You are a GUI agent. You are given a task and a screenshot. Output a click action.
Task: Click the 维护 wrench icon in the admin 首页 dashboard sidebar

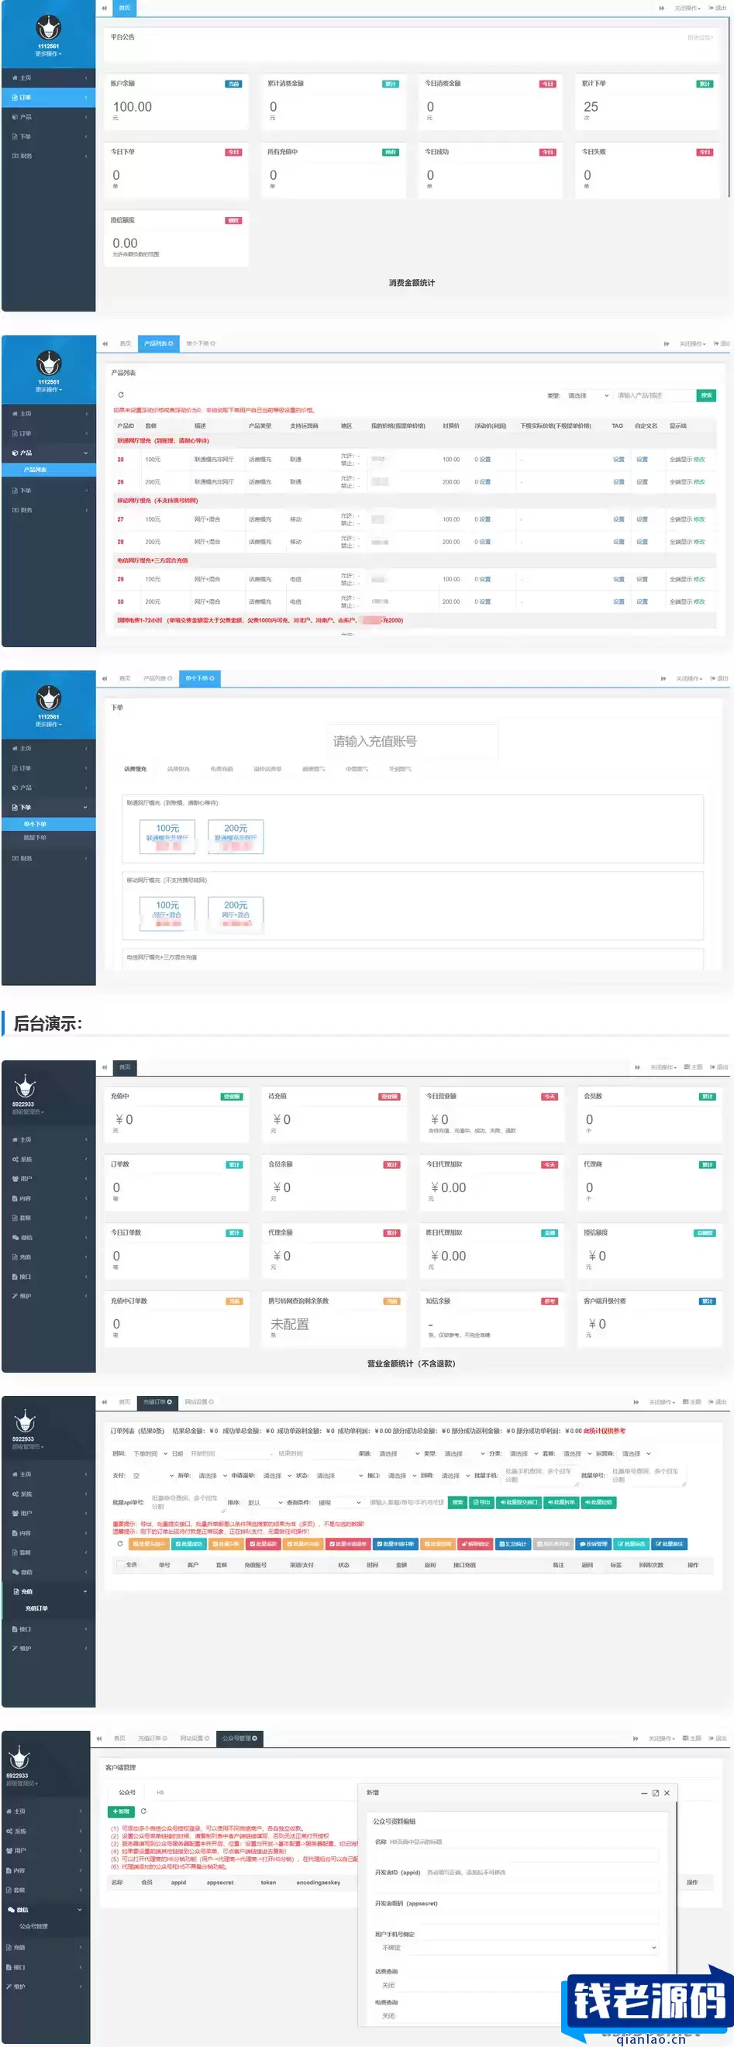point(15,1295)
